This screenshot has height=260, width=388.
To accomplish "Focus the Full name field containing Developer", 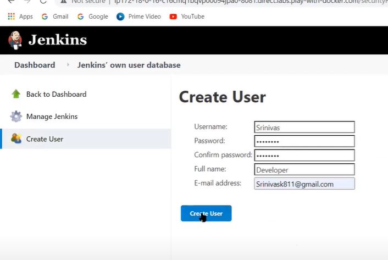I will coord(304,169).
